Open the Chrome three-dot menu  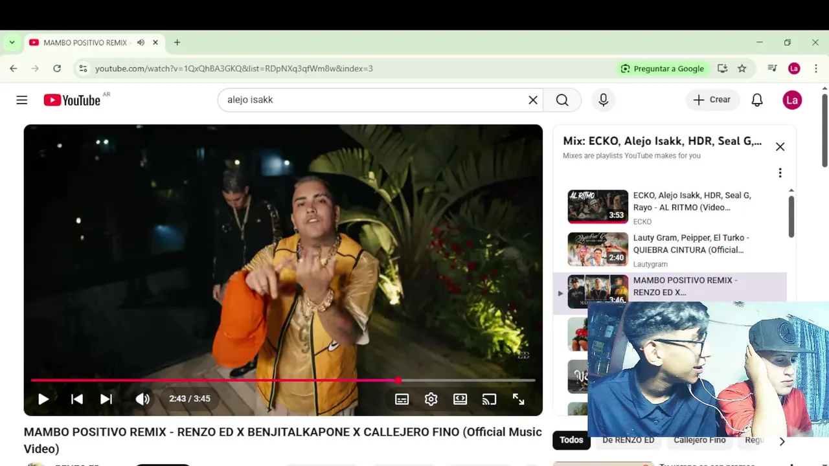815,69
